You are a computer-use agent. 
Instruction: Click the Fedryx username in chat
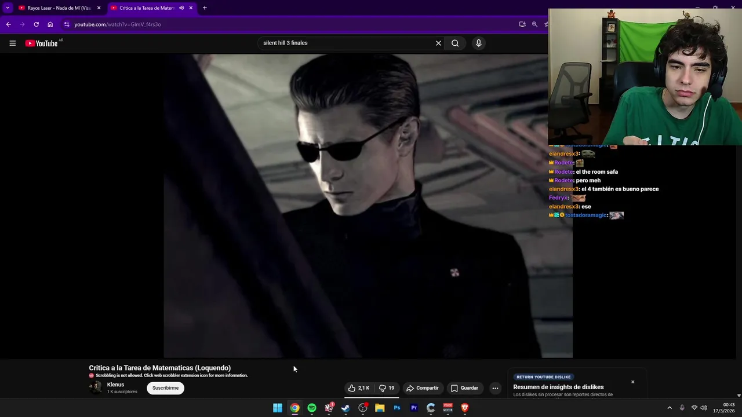(x=558, y=197)
